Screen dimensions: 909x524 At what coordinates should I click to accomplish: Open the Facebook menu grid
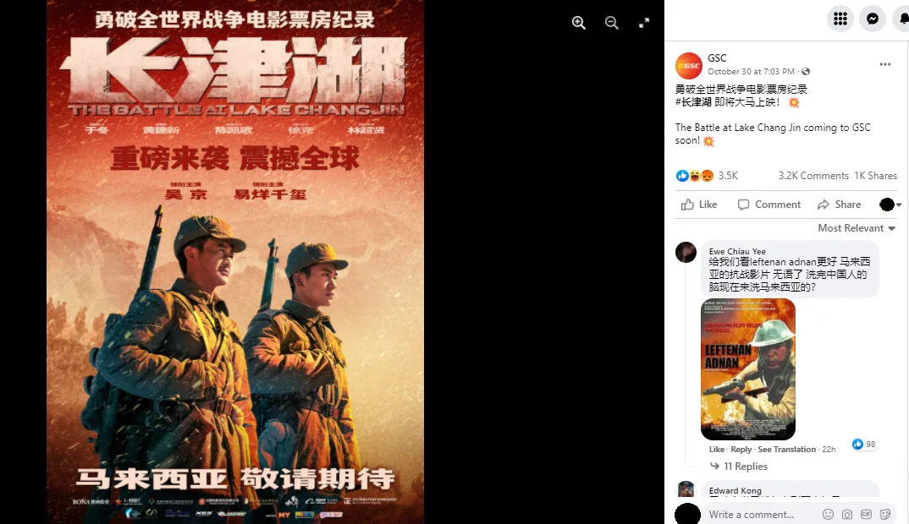(x=840, y=19)
